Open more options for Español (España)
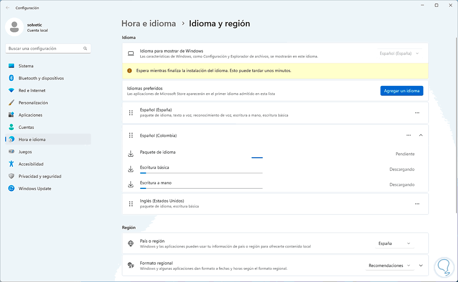458x282 pixels. tap(417, 113)
